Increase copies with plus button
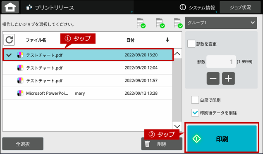263x154 pixels. click(228, 79)
